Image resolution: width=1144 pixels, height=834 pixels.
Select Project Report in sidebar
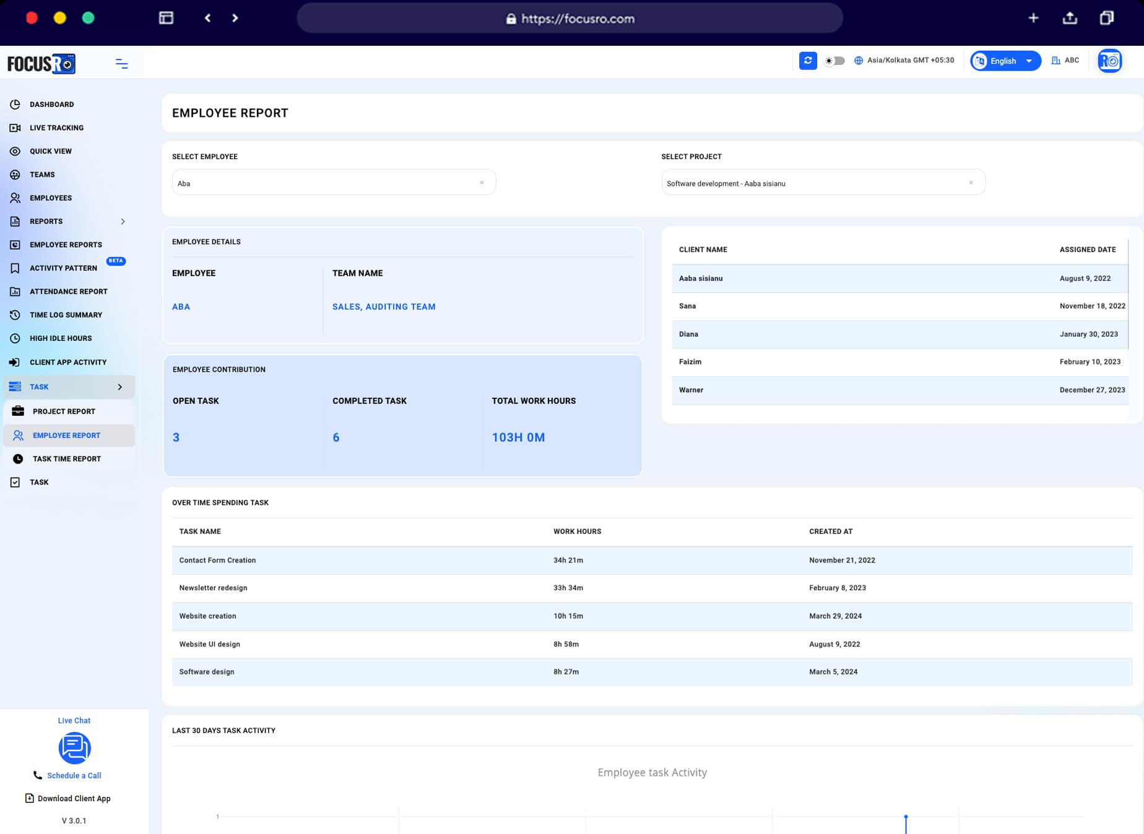click(64, 411)
